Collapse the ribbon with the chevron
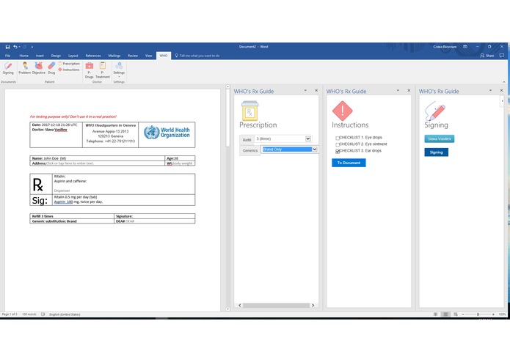 click(504, 82)
